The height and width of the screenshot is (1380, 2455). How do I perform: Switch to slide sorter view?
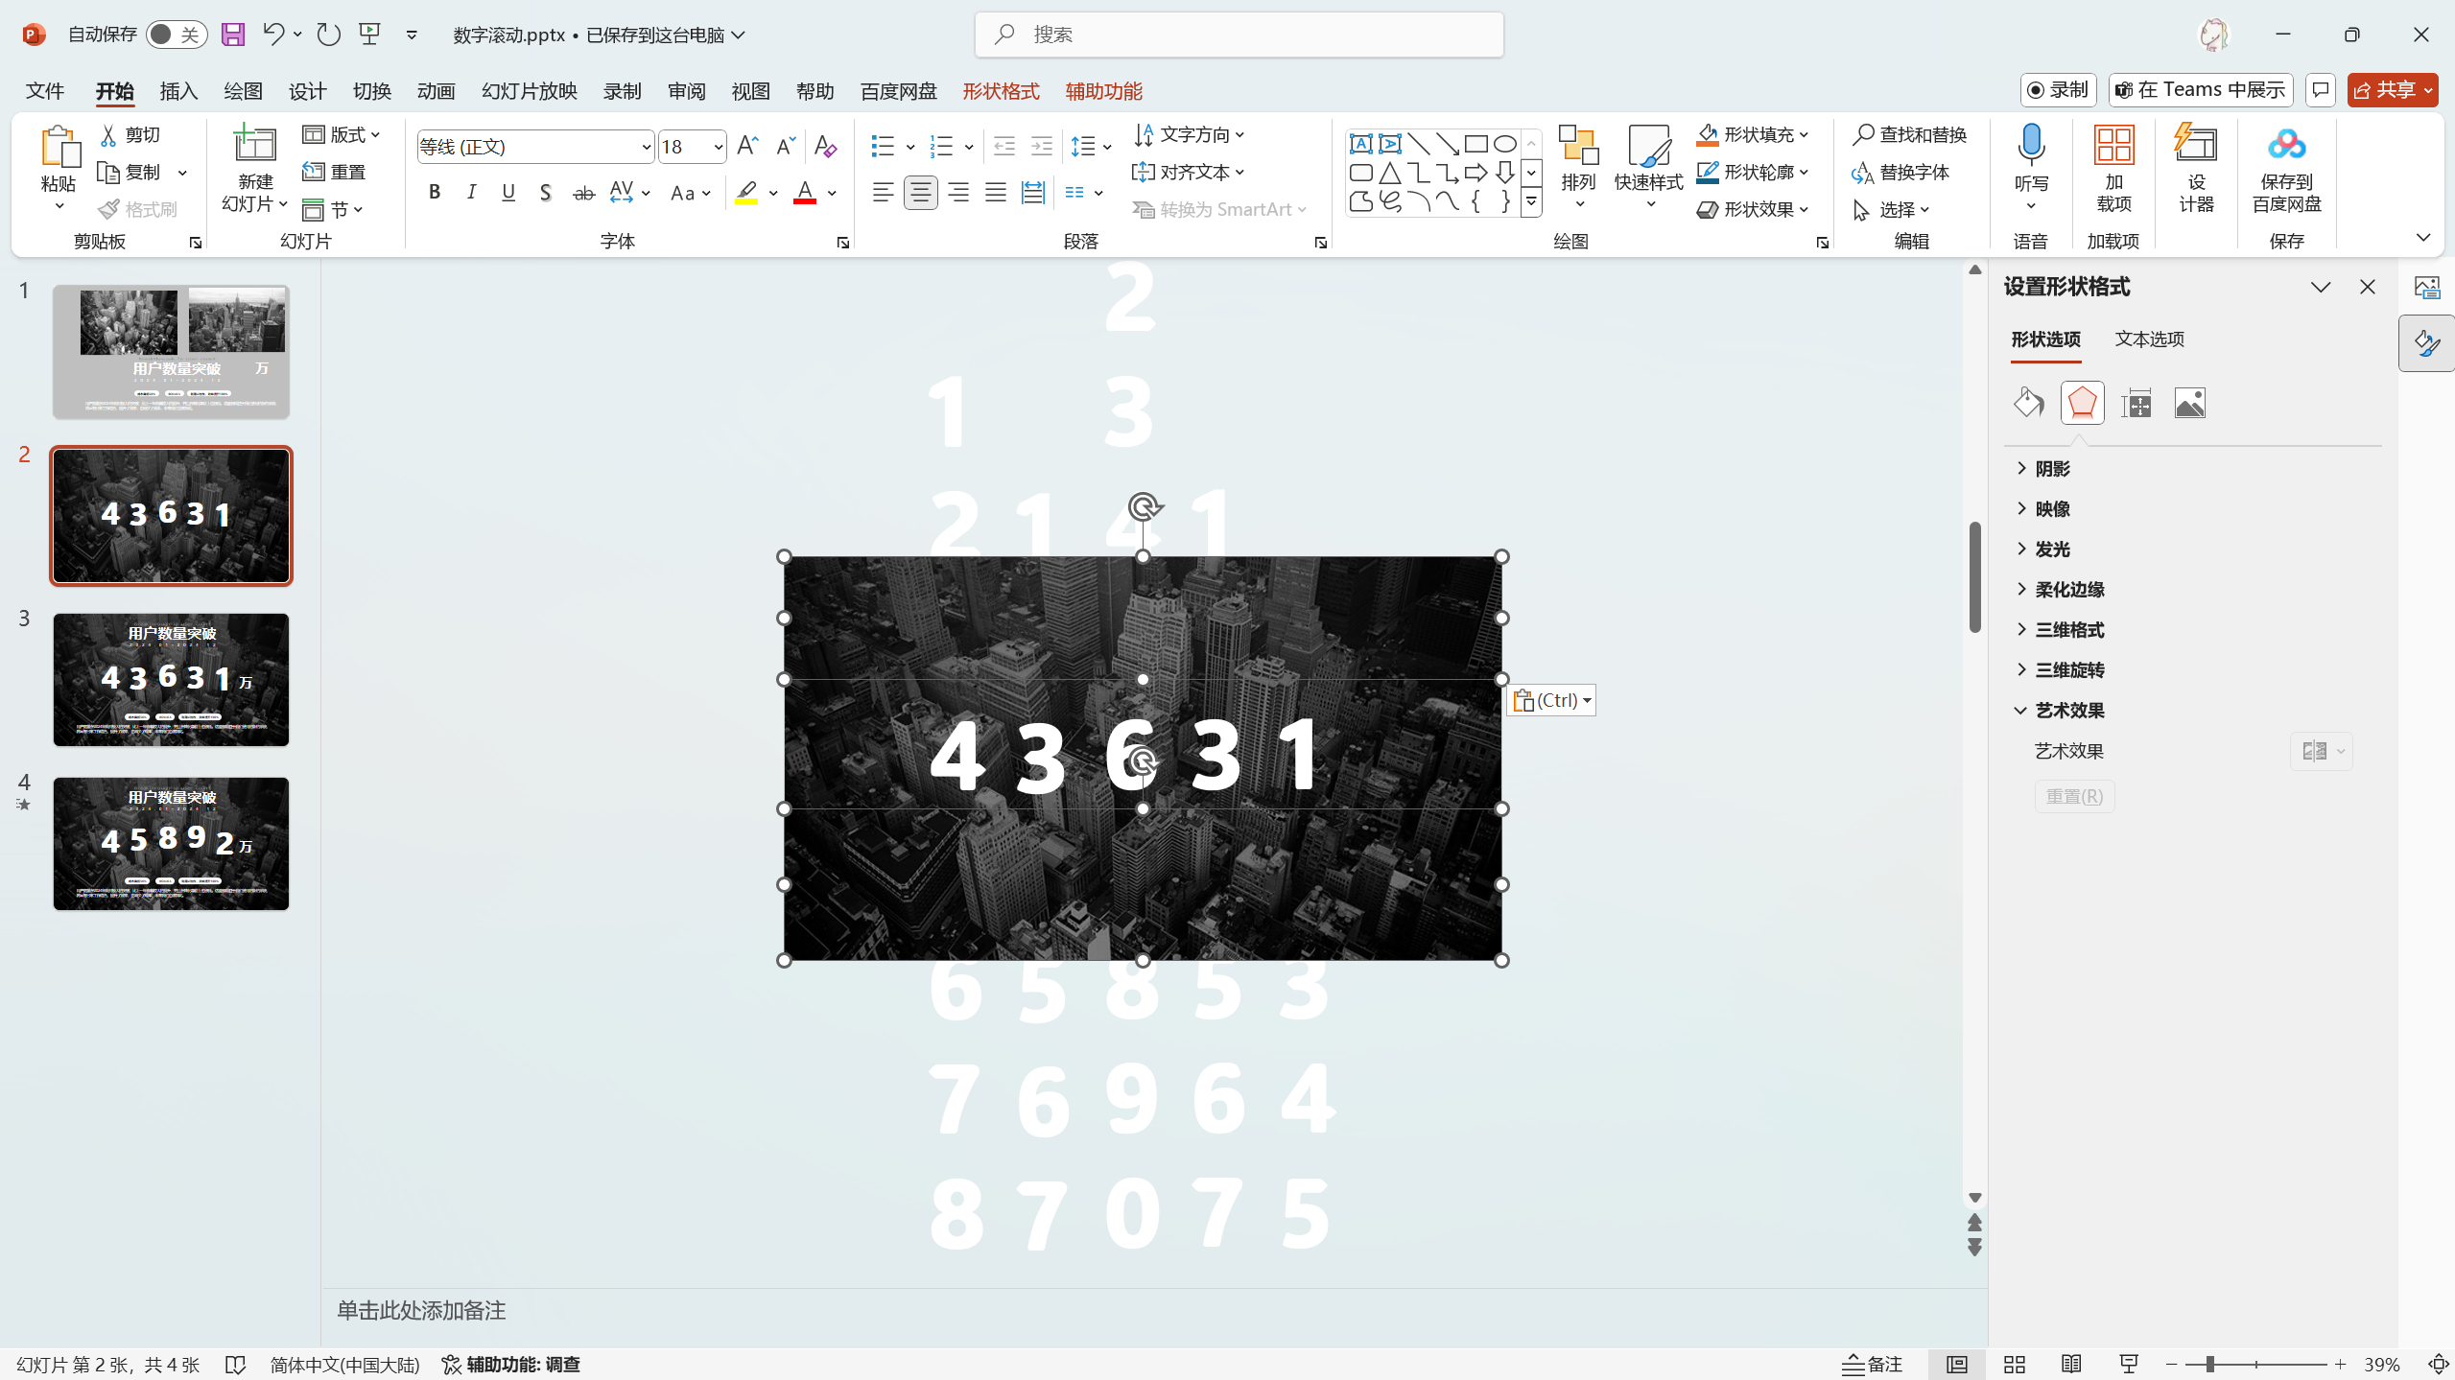[2014, 1364]
